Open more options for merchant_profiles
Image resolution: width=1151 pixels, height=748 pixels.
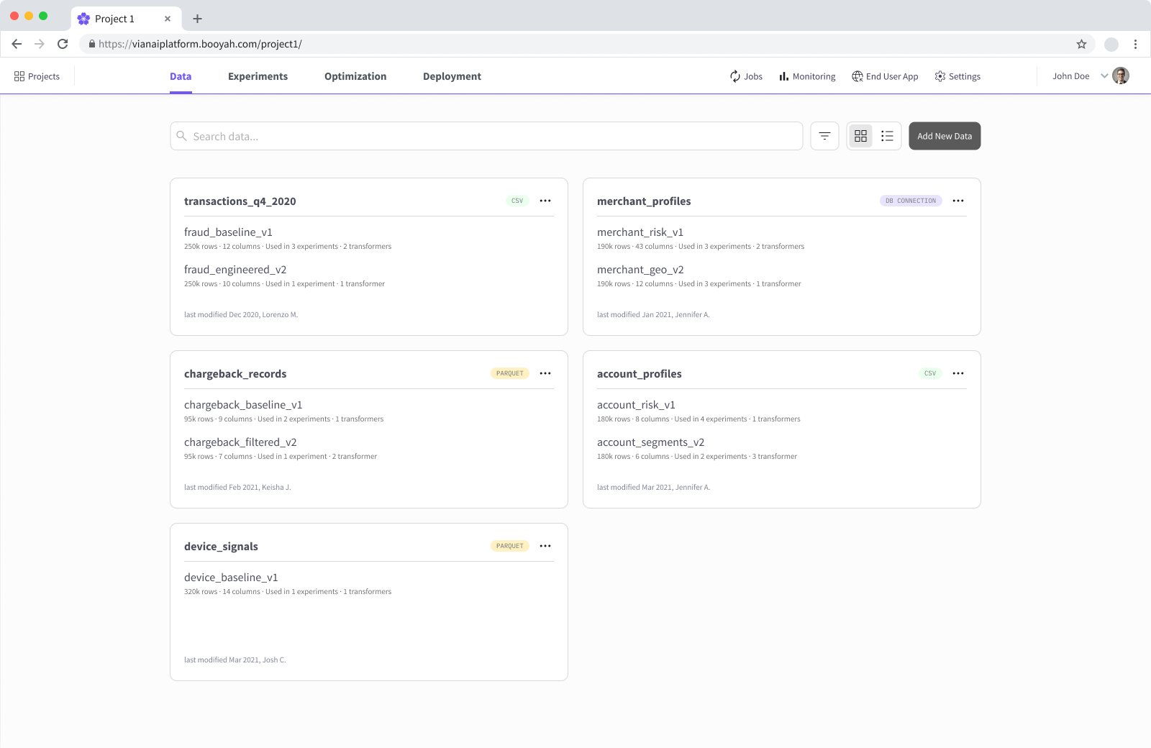pyautogui.click(x=958, y=201)
